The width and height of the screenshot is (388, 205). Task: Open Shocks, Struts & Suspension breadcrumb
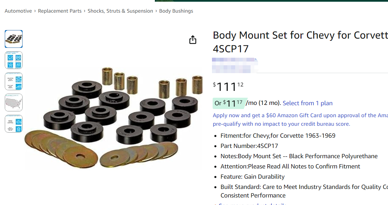point(120,11)
